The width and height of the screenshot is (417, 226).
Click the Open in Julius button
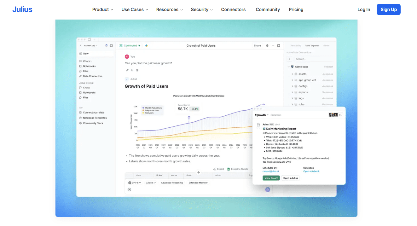290,178
